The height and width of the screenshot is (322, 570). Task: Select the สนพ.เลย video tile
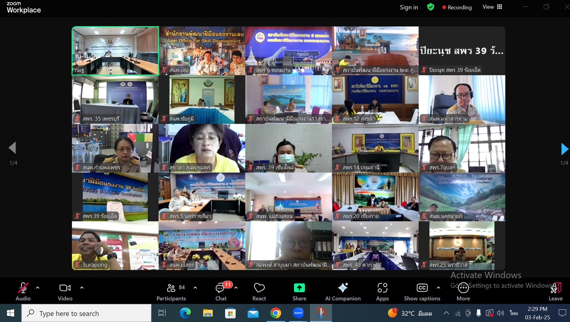[202, 51]
